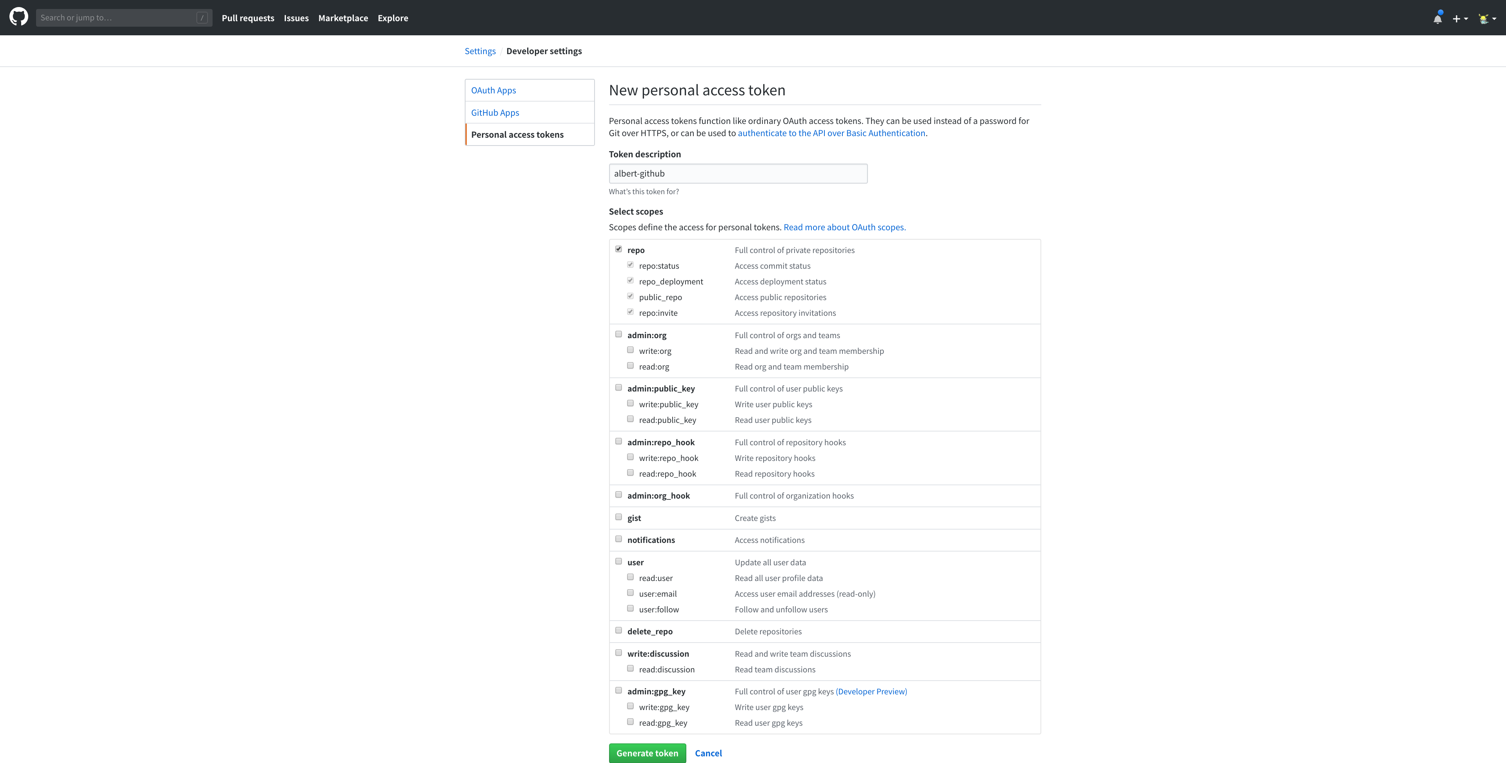This screenshot has width=1506, height=763.
Task: Open Pull requests in top navigation
Action: pyautogui.click(x=248, y=18)
